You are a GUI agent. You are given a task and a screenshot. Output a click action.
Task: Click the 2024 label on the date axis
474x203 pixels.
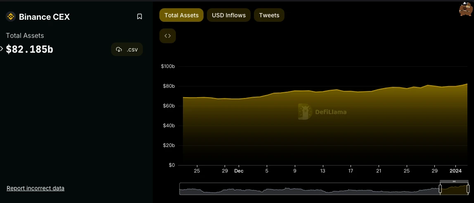point(455,171)
